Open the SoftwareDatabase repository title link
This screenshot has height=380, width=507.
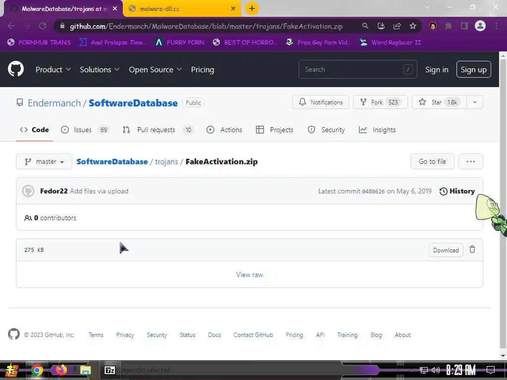click(x=133, y=103)
